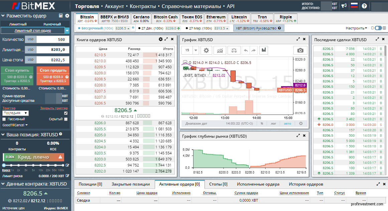
Task: Uncheck the Закрыть триггер checkbox
Action: (x=66, y=113)
